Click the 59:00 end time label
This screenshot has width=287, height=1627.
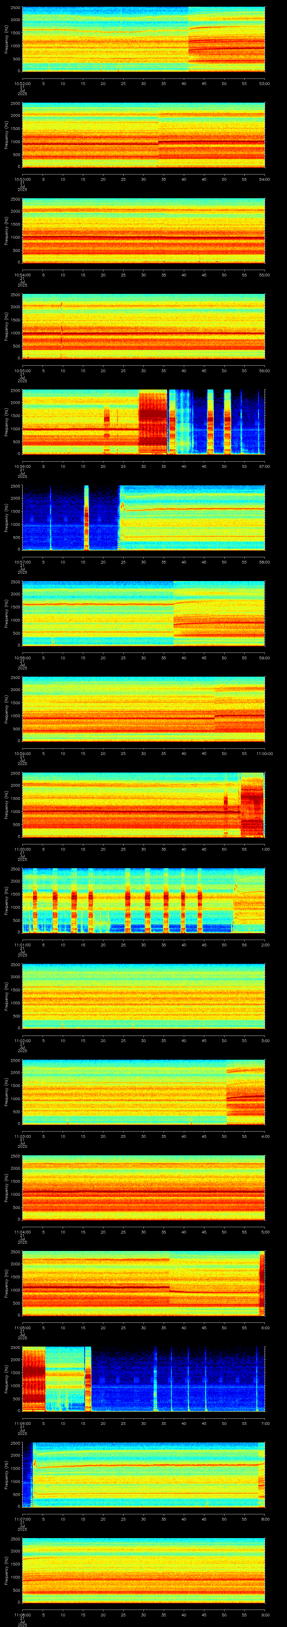(264, 658)
